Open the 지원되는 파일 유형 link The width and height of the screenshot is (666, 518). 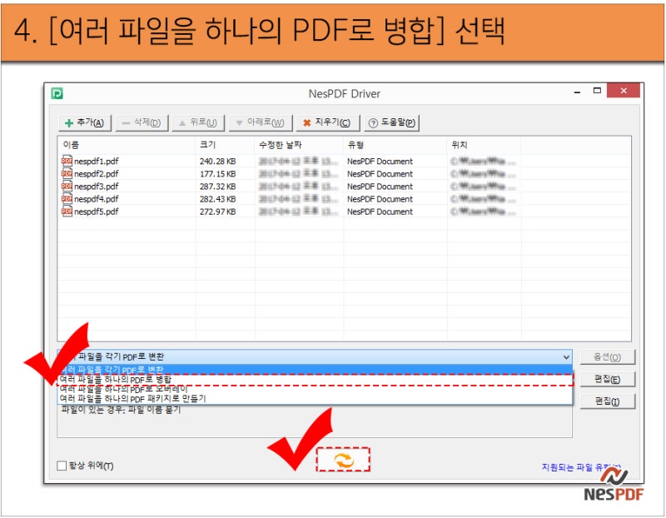(580, 467)
